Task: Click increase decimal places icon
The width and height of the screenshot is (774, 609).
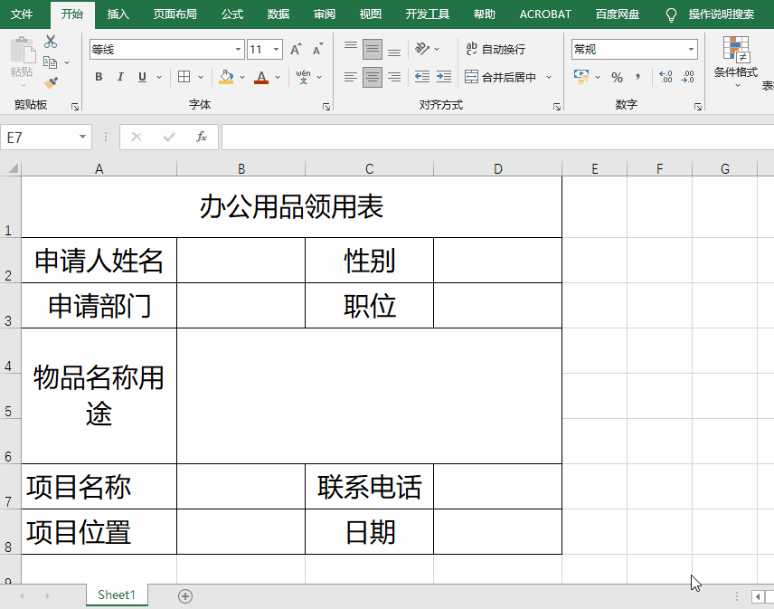Action: (665, 77)
